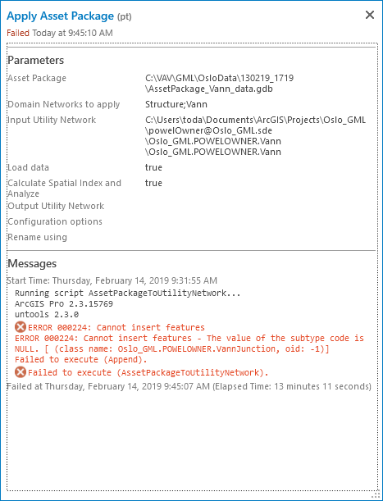
Task: Click the Input Utility Network path value
Action: click(255, 135)
